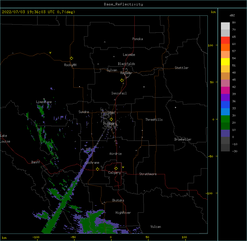This screenshot has width=247, height=241.
Task: Select the 54 dBZ yellow swatch
Action: tap(225, 62)
